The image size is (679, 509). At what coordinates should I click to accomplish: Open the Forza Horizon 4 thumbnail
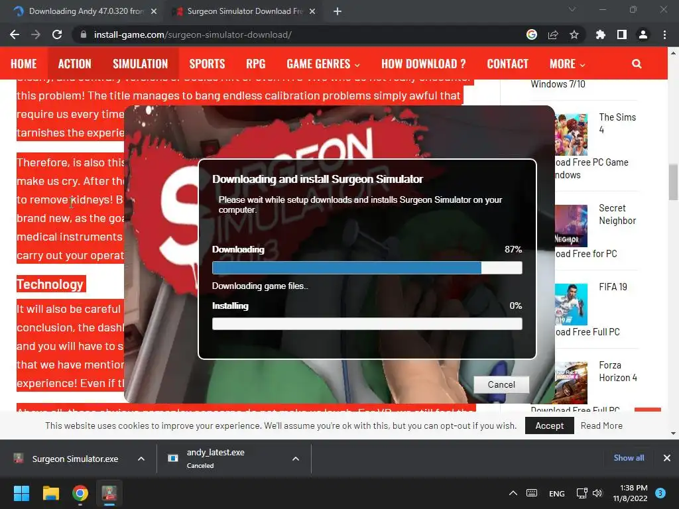click(571, 382)
